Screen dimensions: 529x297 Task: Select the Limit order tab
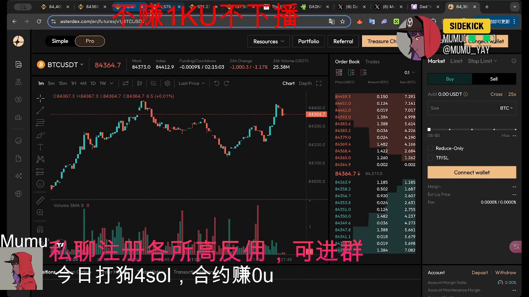[x=456, y=61]
